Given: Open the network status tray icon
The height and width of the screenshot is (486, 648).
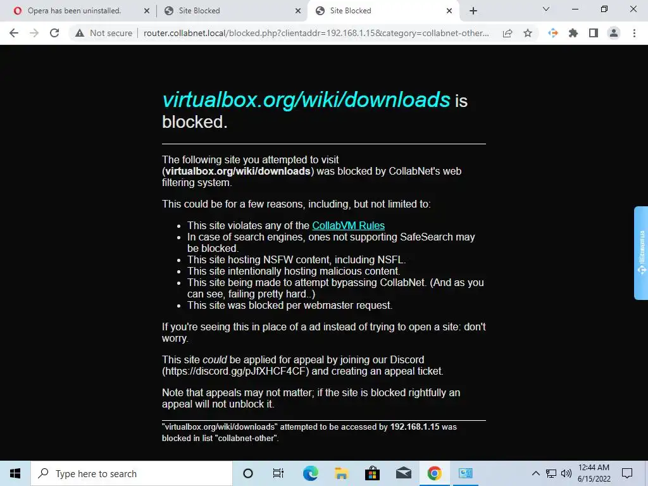Looking at the screenshot, I should [551, 473].
